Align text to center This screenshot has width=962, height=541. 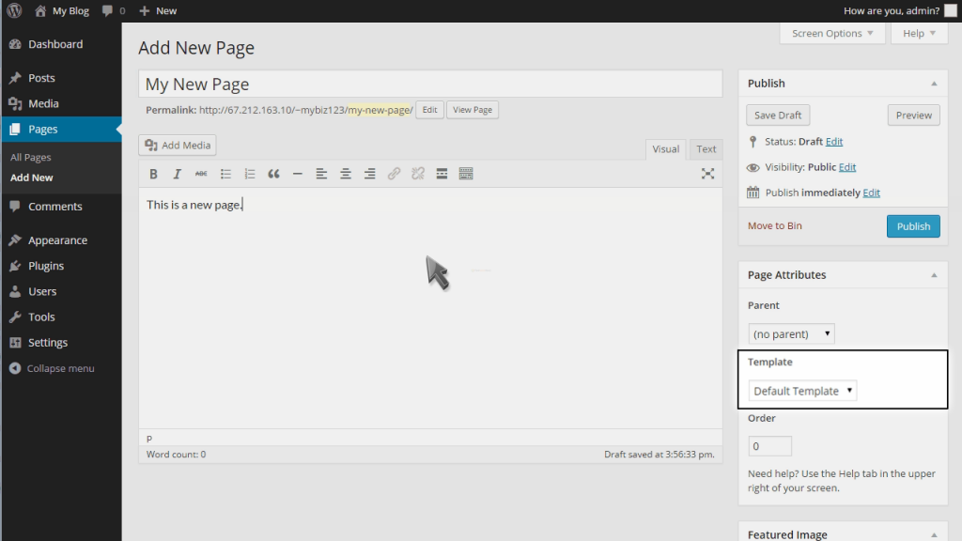(345, 173)
